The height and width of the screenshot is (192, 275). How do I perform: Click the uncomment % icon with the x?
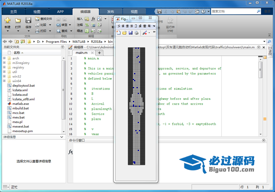(x=93, y=25)
